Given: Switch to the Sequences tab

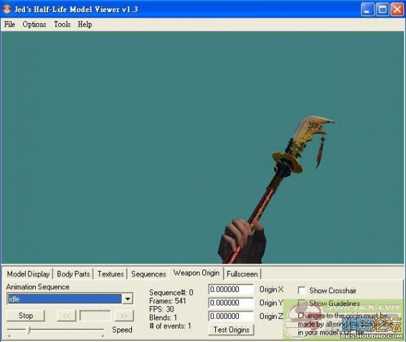Looking at the screenshot, I should click(149, 274).
